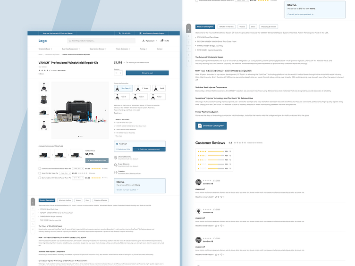Expand the Glass Scratch Removal nav menu
355x266 pixels.
[x=98, y=49]
